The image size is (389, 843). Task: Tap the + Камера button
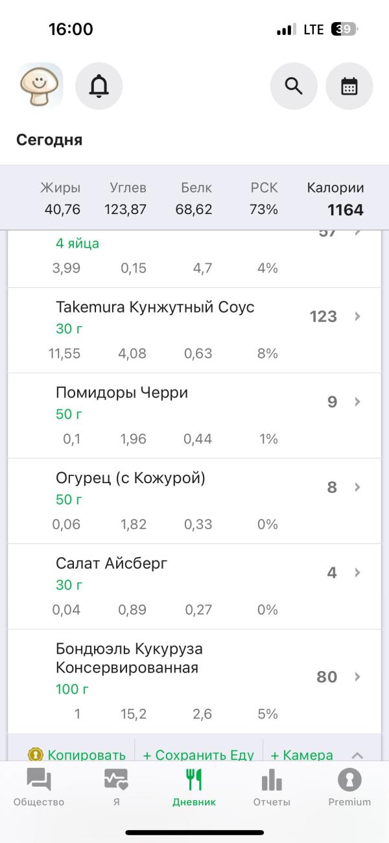[x=301, y=755]
